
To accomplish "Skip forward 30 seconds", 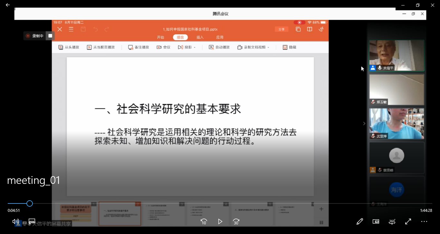I will pos(236,221).
